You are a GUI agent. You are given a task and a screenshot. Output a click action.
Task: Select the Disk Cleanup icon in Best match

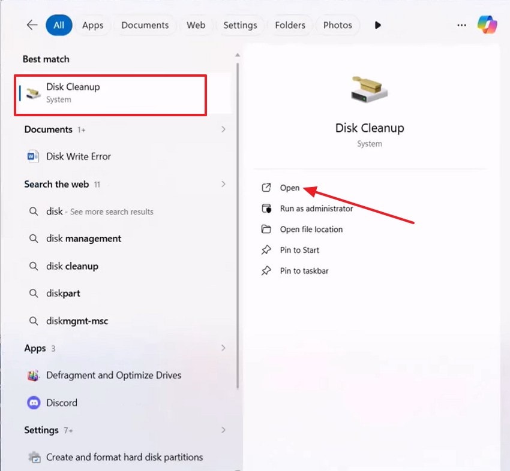(33, 93)
